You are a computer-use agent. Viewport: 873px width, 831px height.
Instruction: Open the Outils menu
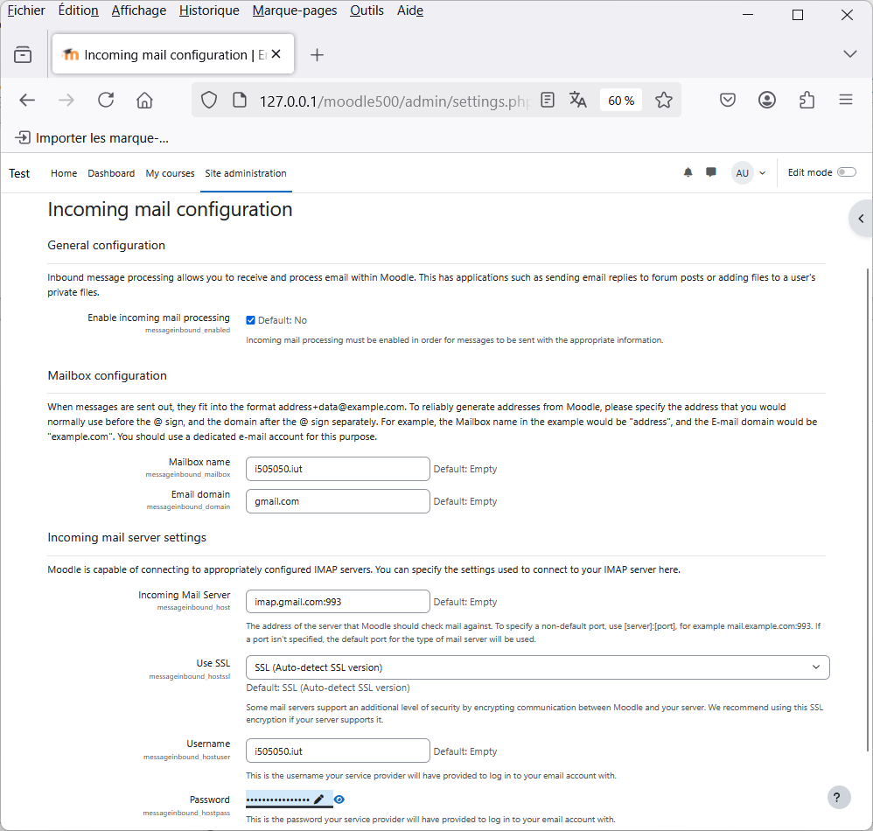pos(367,10)
